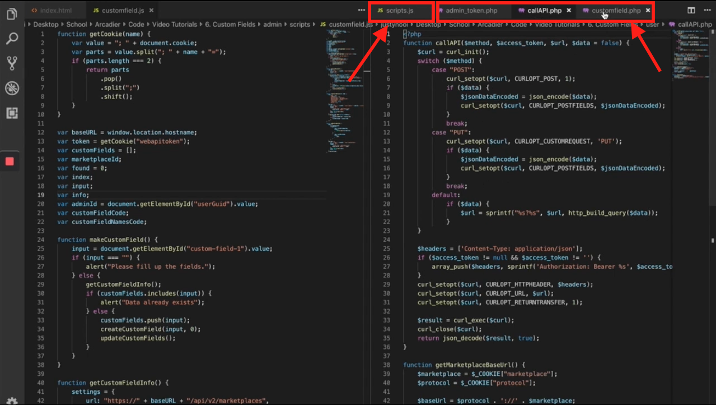This screenshot has height=405, width=716.
Task: Click 'alert("Data already exists");' line
Action: point(152,302)
